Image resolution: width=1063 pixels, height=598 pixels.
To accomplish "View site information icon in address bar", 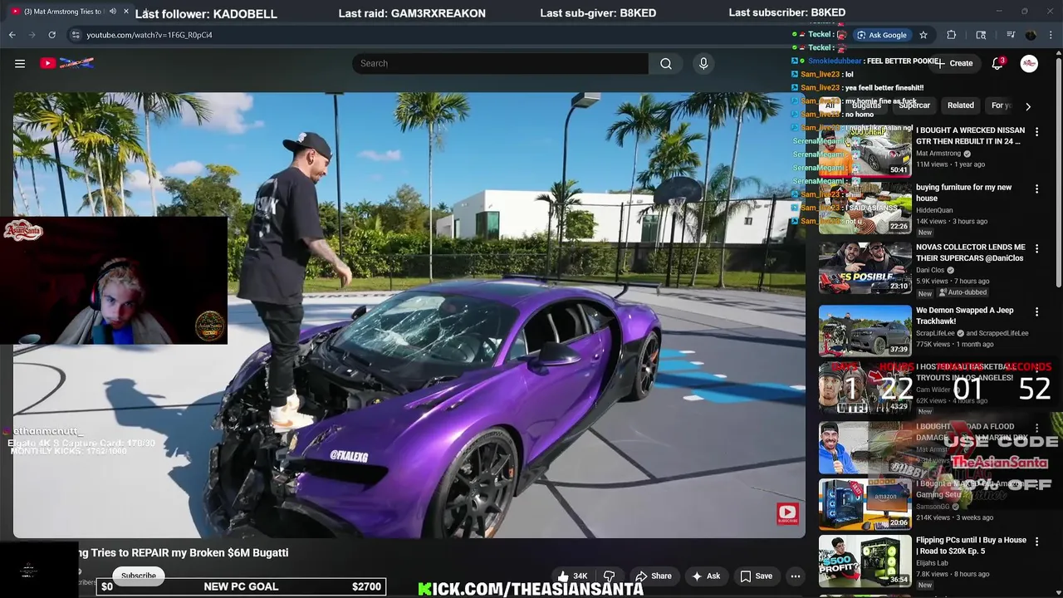I will 76,35.
